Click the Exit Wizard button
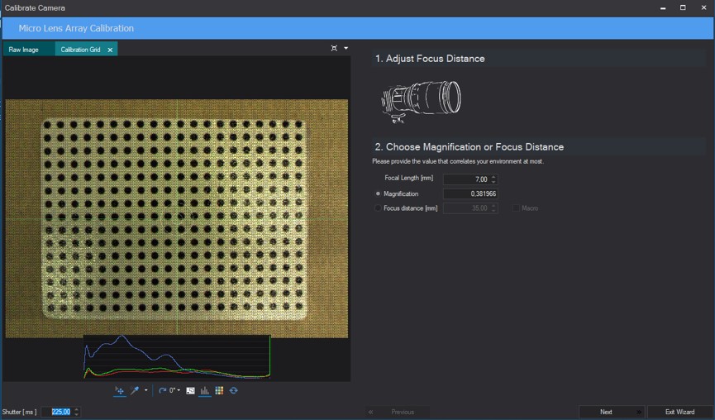 click(x=680, y=412)
